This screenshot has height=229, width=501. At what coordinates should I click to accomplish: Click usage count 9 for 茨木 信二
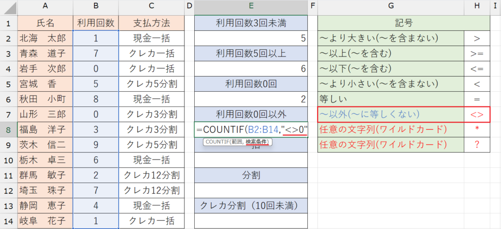96,145
